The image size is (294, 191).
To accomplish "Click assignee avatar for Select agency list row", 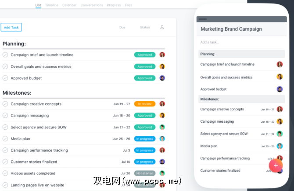I will (162, 127).
